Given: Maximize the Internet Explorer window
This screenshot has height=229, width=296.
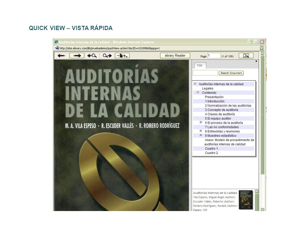Looking at the screenshot, I should 256,42.
